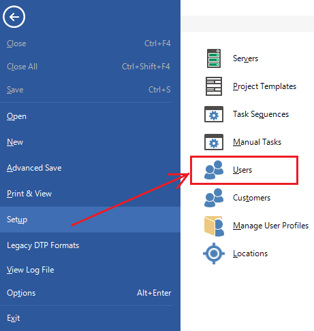Viewport: 314px width, 331px height.
Task: Open the Servers rack icon
Action: pos(214,58)
